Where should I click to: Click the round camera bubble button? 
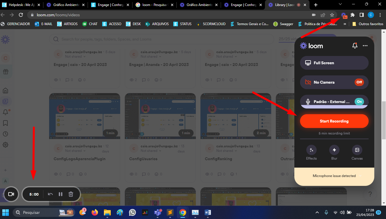pos(11,194)
